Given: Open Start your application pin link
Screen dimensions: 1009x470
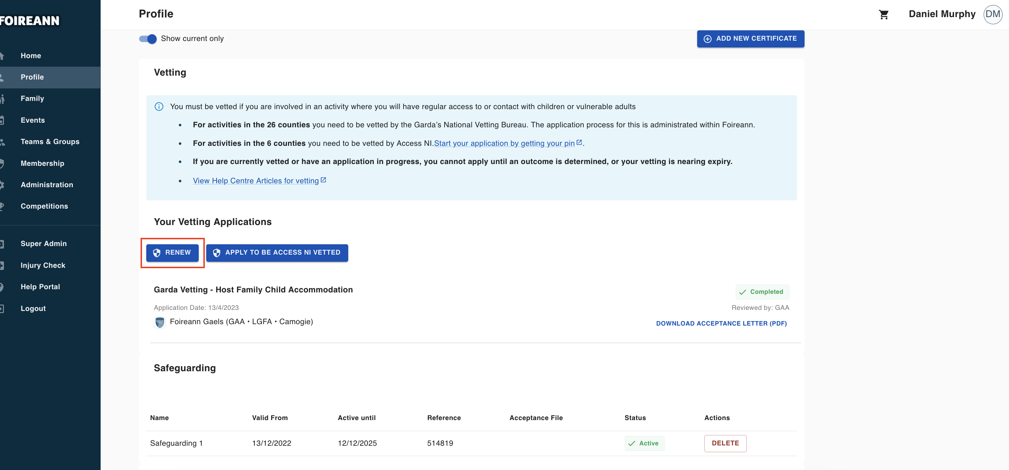Looking at the screenshot, I should pyautogui.click(x=504, y=143).
